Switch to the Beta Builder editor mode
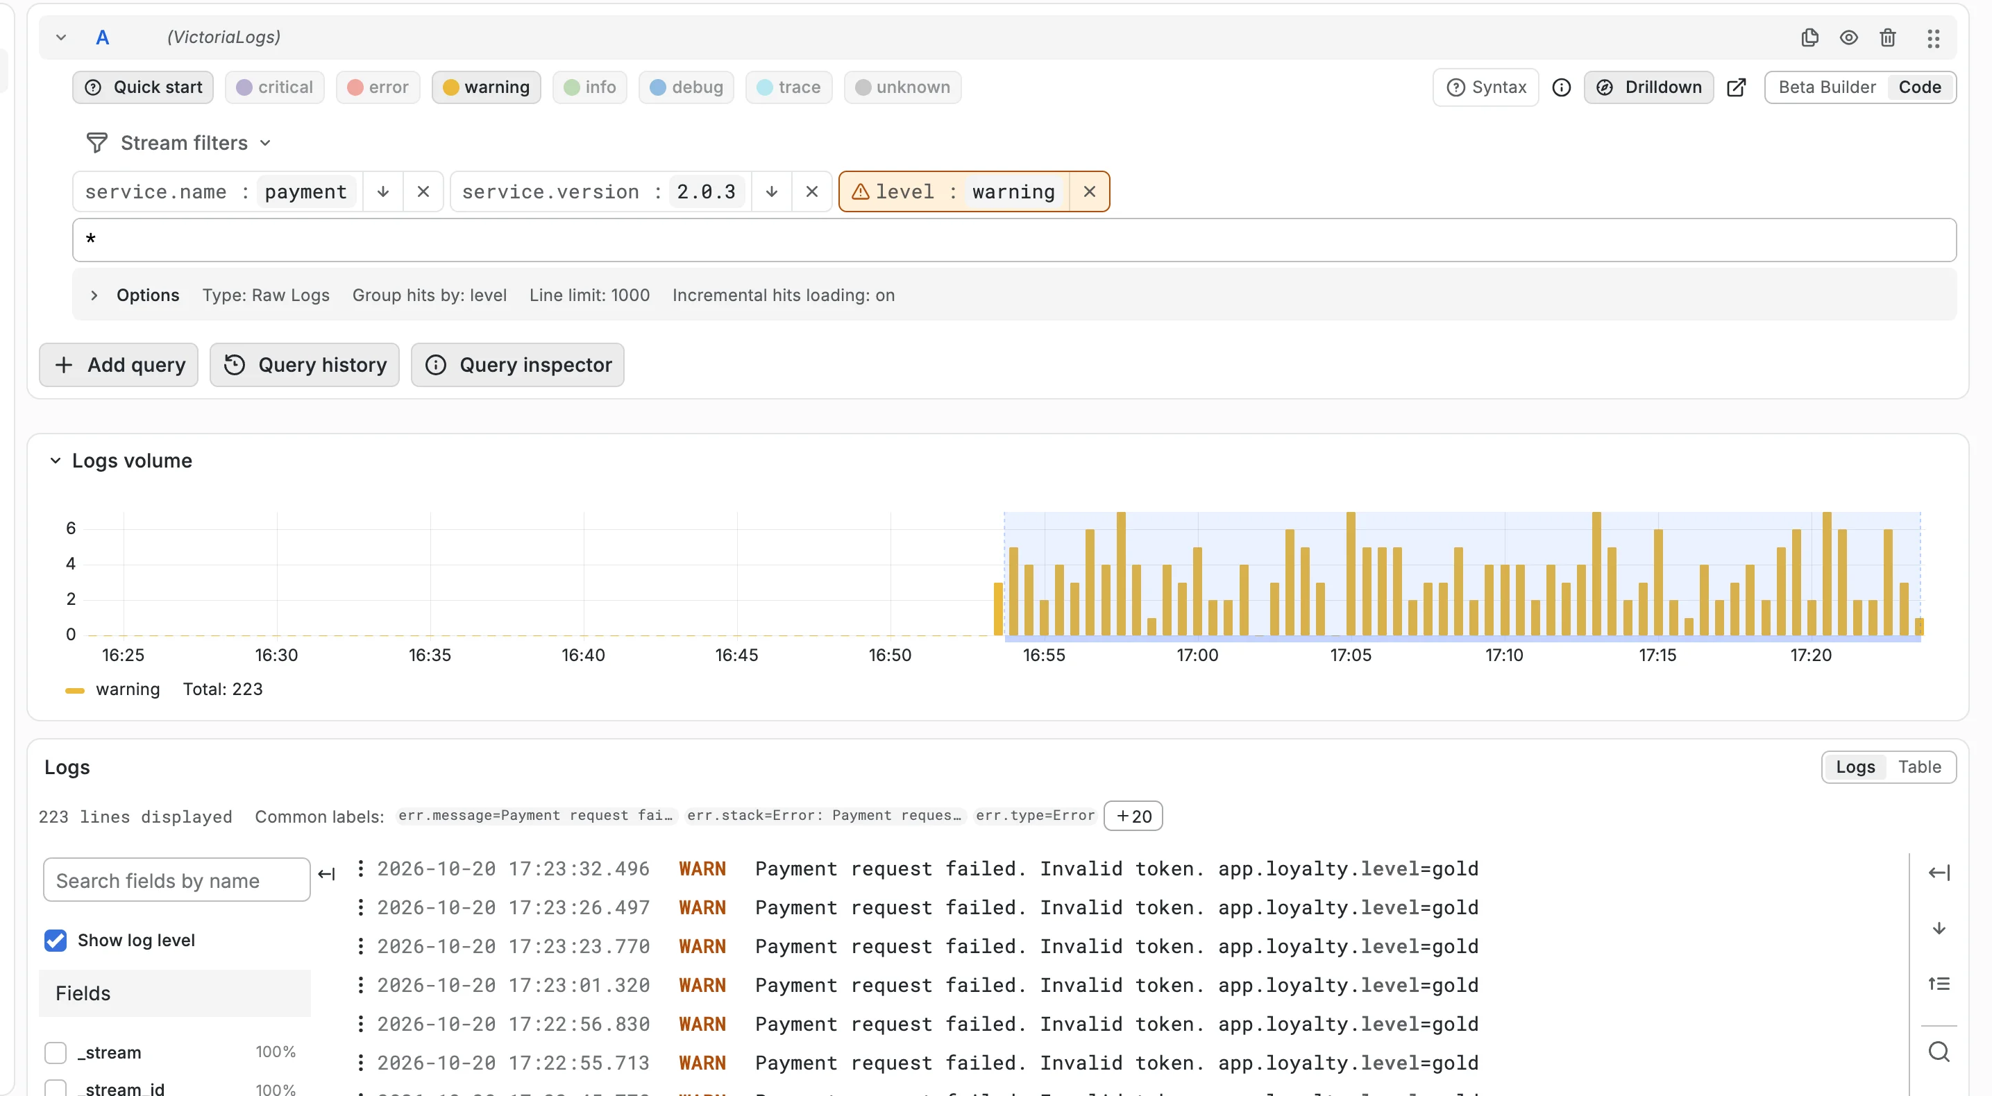 [x=1827, y=87]
